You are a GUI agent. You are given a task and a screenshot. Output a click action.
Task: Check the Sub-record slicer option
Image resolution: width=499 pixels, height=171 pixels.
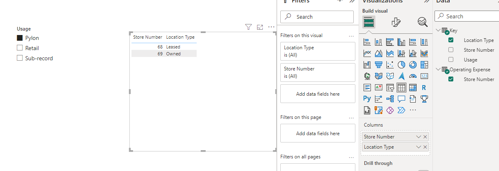coord(20,58)
